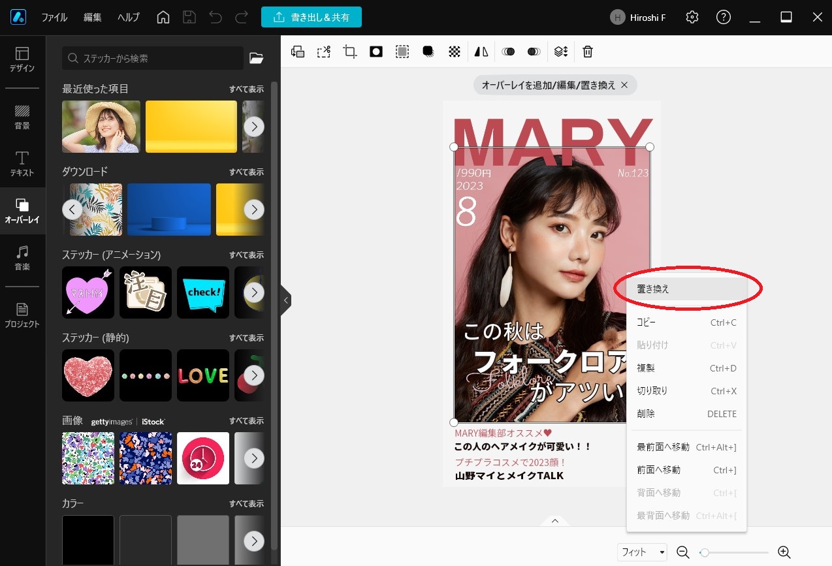
Task: Select the Replace image tool in the toolbar
Action: click(x=297, y=52)
